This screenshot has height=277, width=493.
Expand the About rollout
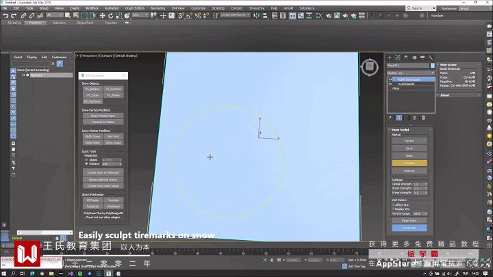click(444, 95)
